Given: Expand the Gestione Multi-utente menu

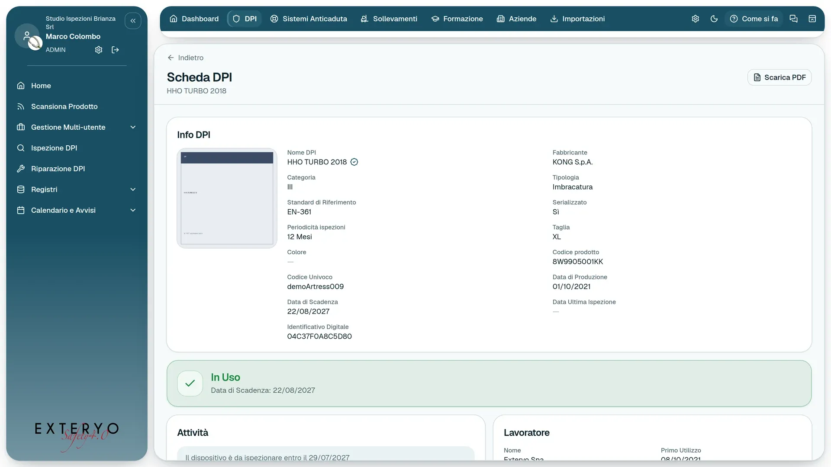Looking at the screenshot, I should point(77,127).
